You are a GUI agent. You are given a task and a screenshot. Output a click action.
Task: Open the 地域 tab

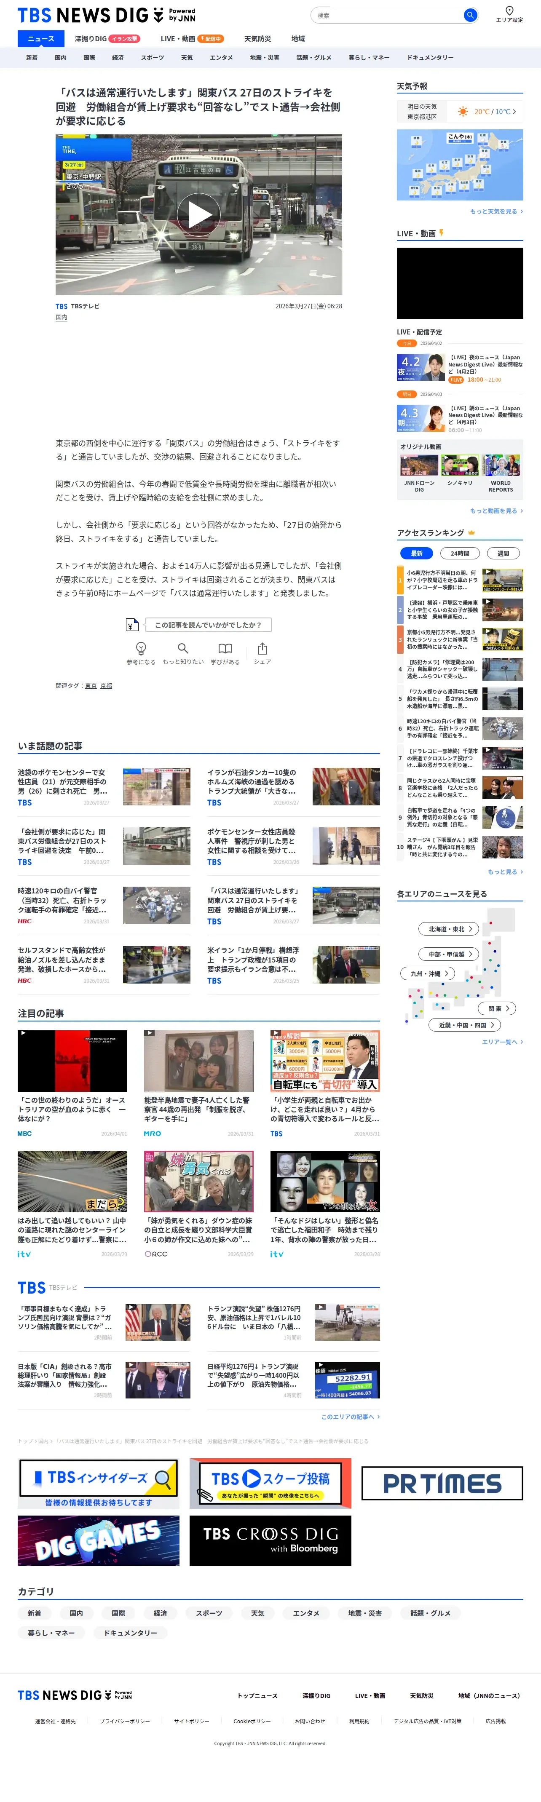coord(298,38)
